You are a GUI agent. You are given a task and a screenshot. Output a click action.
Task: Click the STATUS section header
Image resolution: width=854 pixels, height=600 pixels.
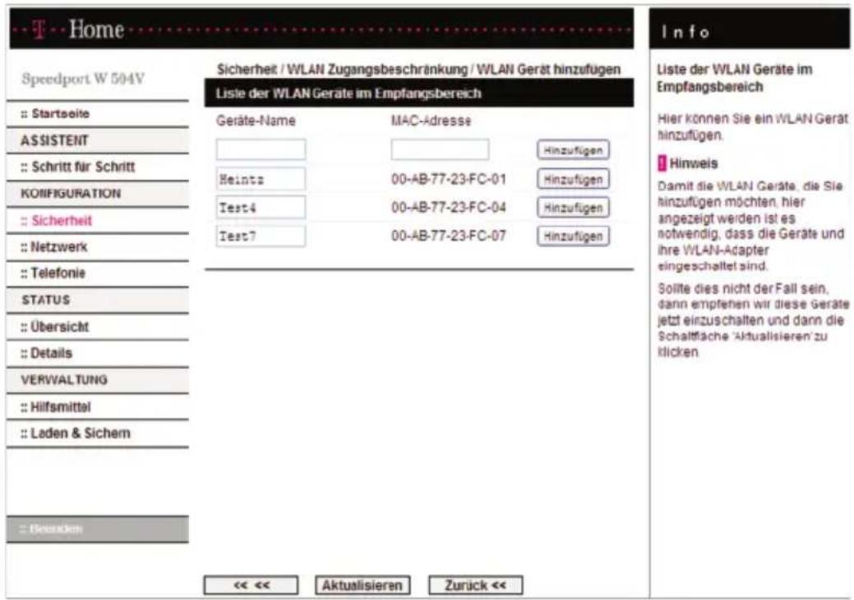pyautogui.click(x=46, y=300)
